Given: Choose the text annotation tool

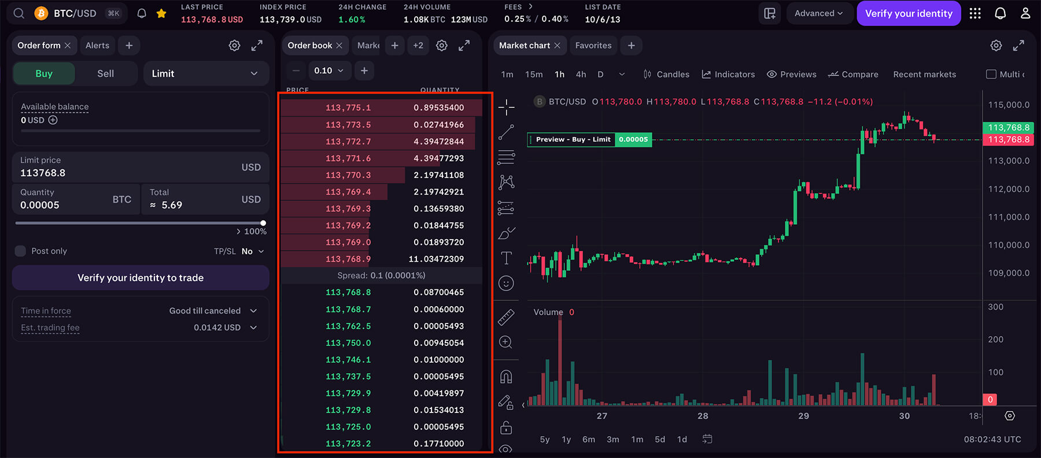Looking at the screenshot, I should tap(506, 258).
